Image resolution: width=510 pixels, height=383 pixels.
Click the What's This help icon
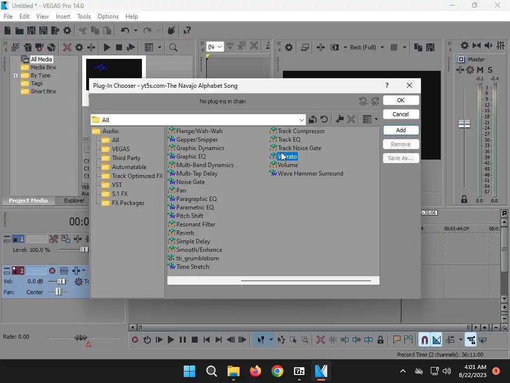[187, 30]
